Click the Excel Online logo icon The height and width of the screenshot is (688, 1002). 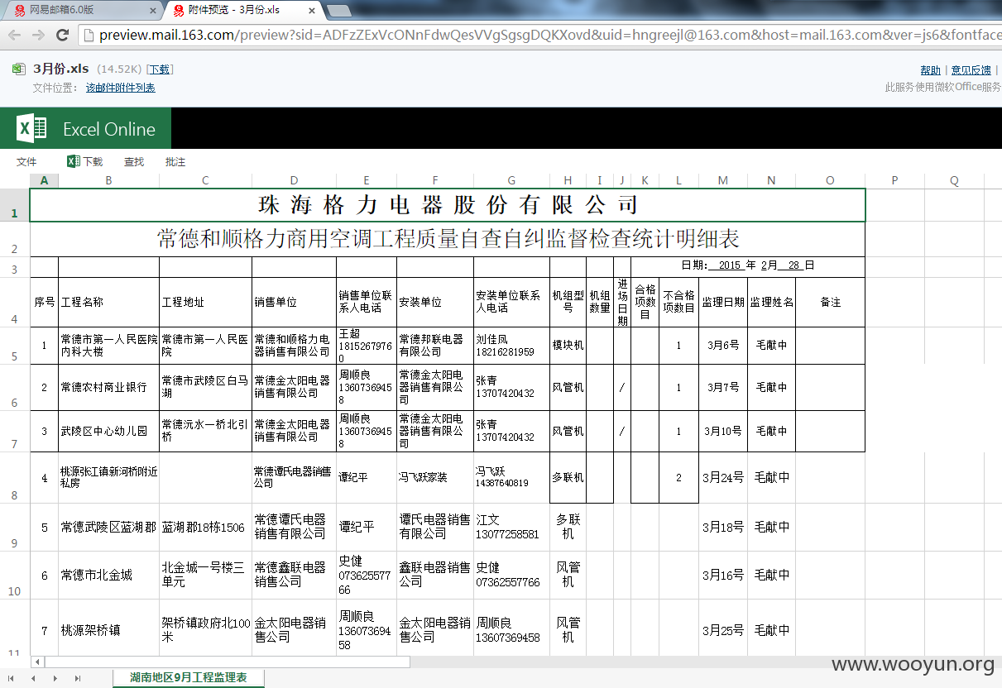pyautogui.click(x=33, y=129)
